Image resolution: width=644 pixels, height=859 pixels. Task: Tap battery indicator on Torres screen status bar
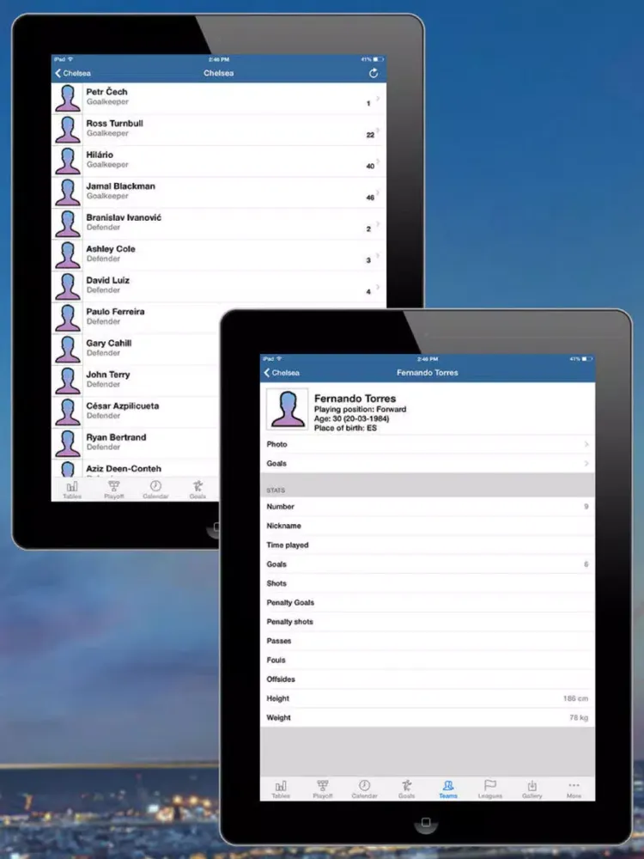[587, 359]
